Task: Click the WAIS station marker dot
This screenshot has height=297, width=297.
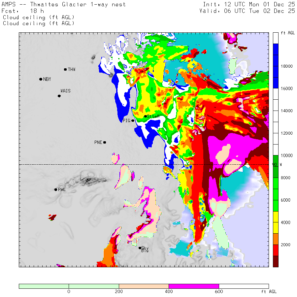Action: click(59, 96)
